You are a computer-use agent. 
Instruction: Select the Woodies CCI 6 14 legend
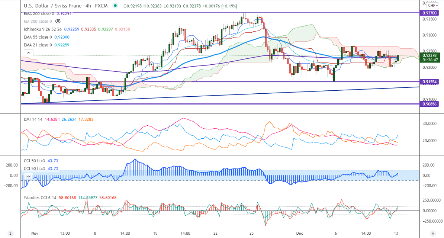coord(40,197)
